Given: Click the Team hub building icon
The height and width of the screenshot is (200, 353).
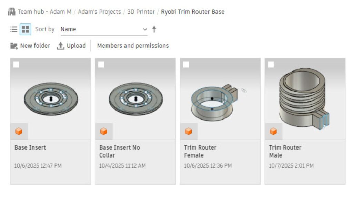Looking at the screenshot, I should [12, 12].
